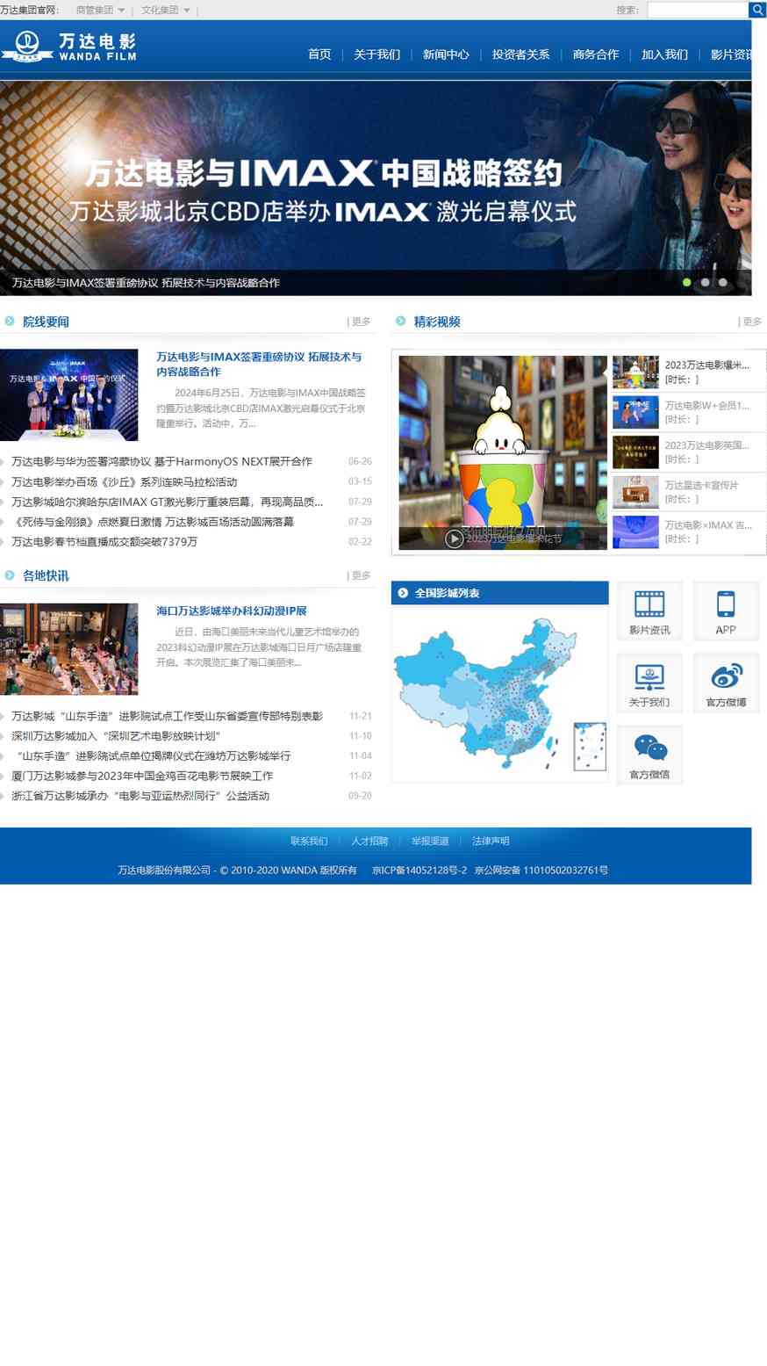The image size is (767, 1366).
Task: Open the 影片资讯 film strip icon
Action: [649, 611]
